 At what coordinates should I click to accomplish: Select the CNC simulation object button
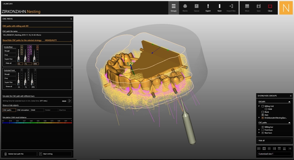23,110
